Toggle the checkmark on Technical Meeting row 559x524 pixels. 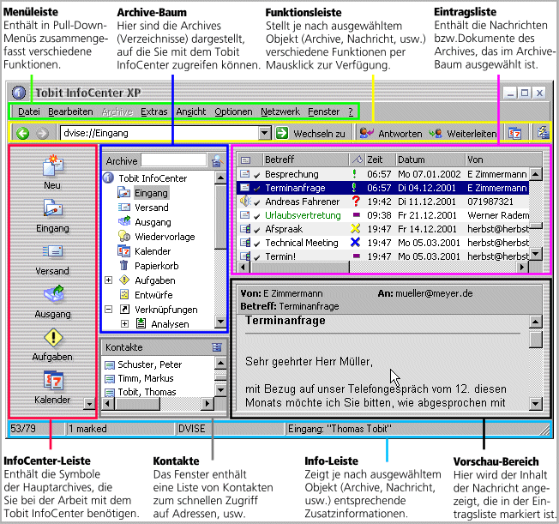(x=256, y=244)
